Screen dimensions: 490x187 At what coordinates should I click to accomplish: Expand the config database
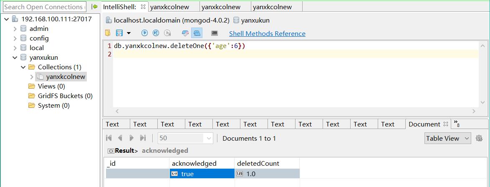[x=15, y=38]
